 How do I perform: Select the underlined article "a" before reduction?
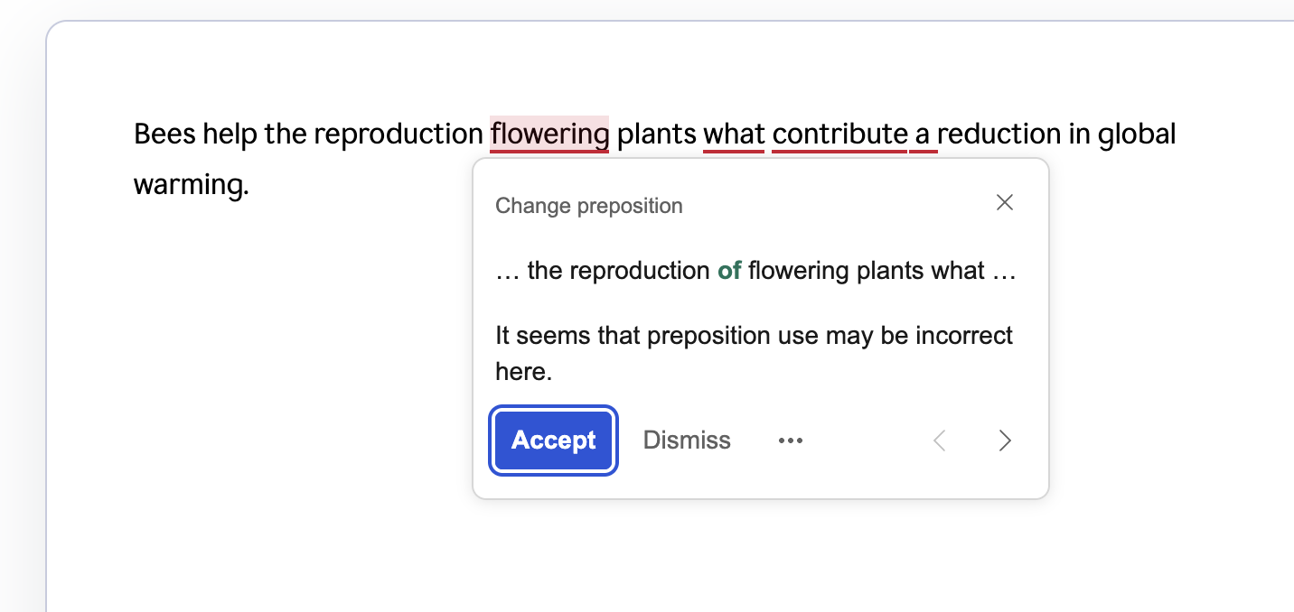[x=923, y=134]
